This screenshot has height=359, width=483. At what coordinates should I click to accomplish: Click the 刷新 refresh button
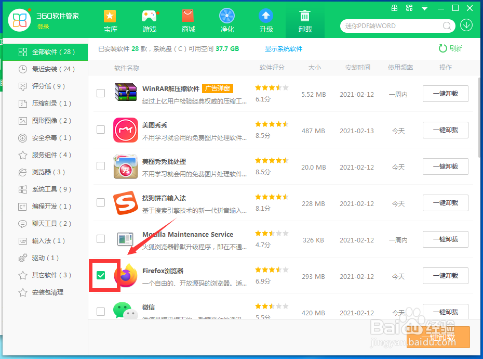pyautogui.click(x=450, y=48)
